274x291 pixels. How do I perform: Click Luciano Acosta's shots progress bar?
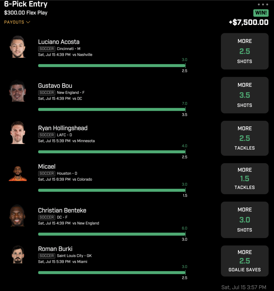click(112, 66)
